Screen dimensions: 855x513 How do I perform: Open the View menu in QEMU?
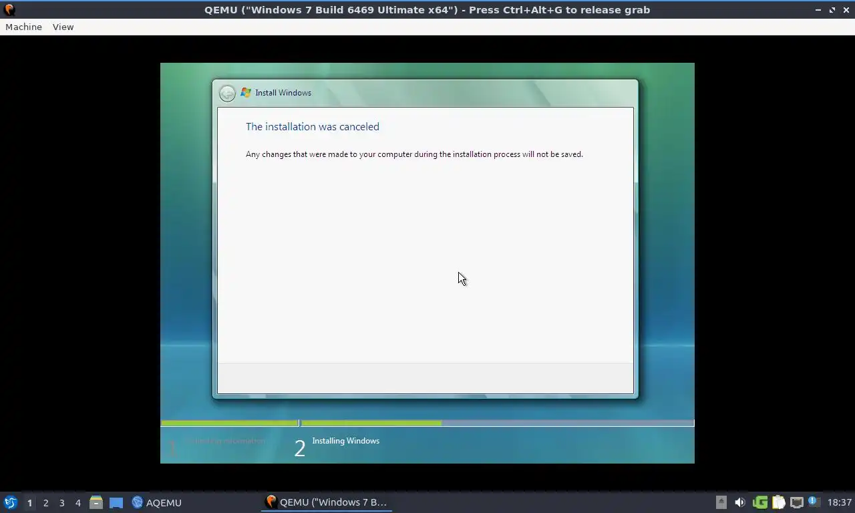63,27
